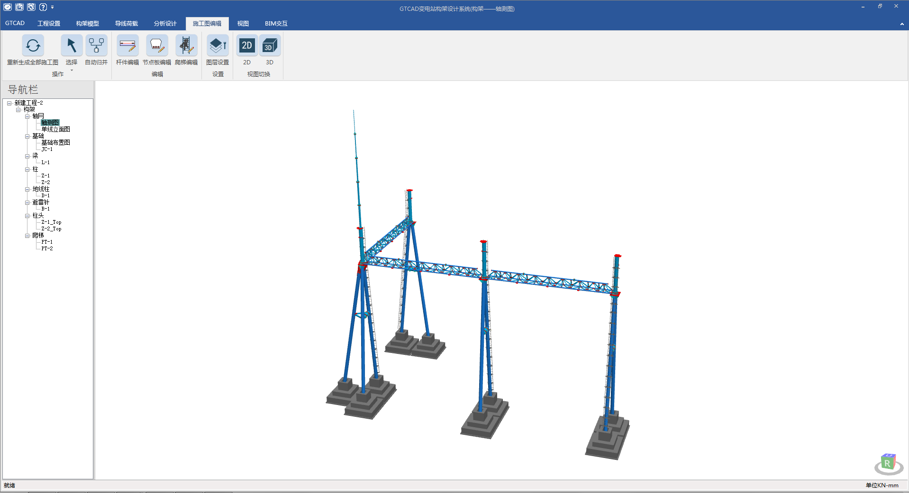The width and height of the screenshot is (909, 493).
Task: Collapse the 基础 tree node
Action: pos(27,136)
